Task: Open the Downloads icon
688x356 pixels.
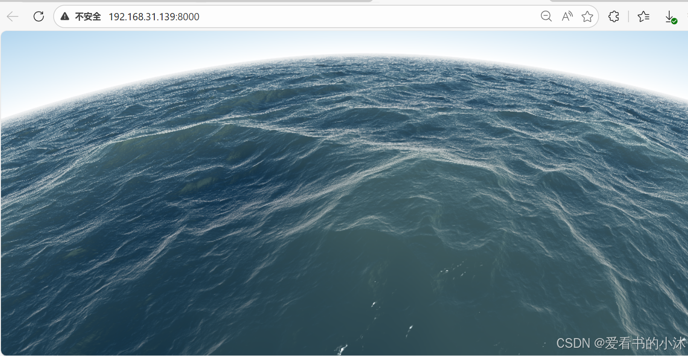Action: pyautogui.click(x=670, y=17)
